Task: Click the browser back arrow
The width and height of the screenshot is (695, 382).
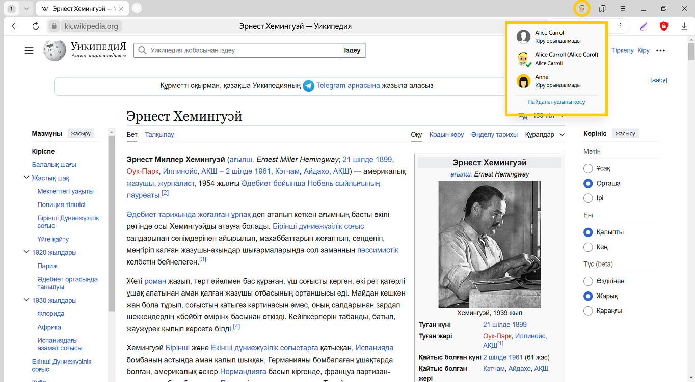Action: pyautogui.click(x=15, y=26)
